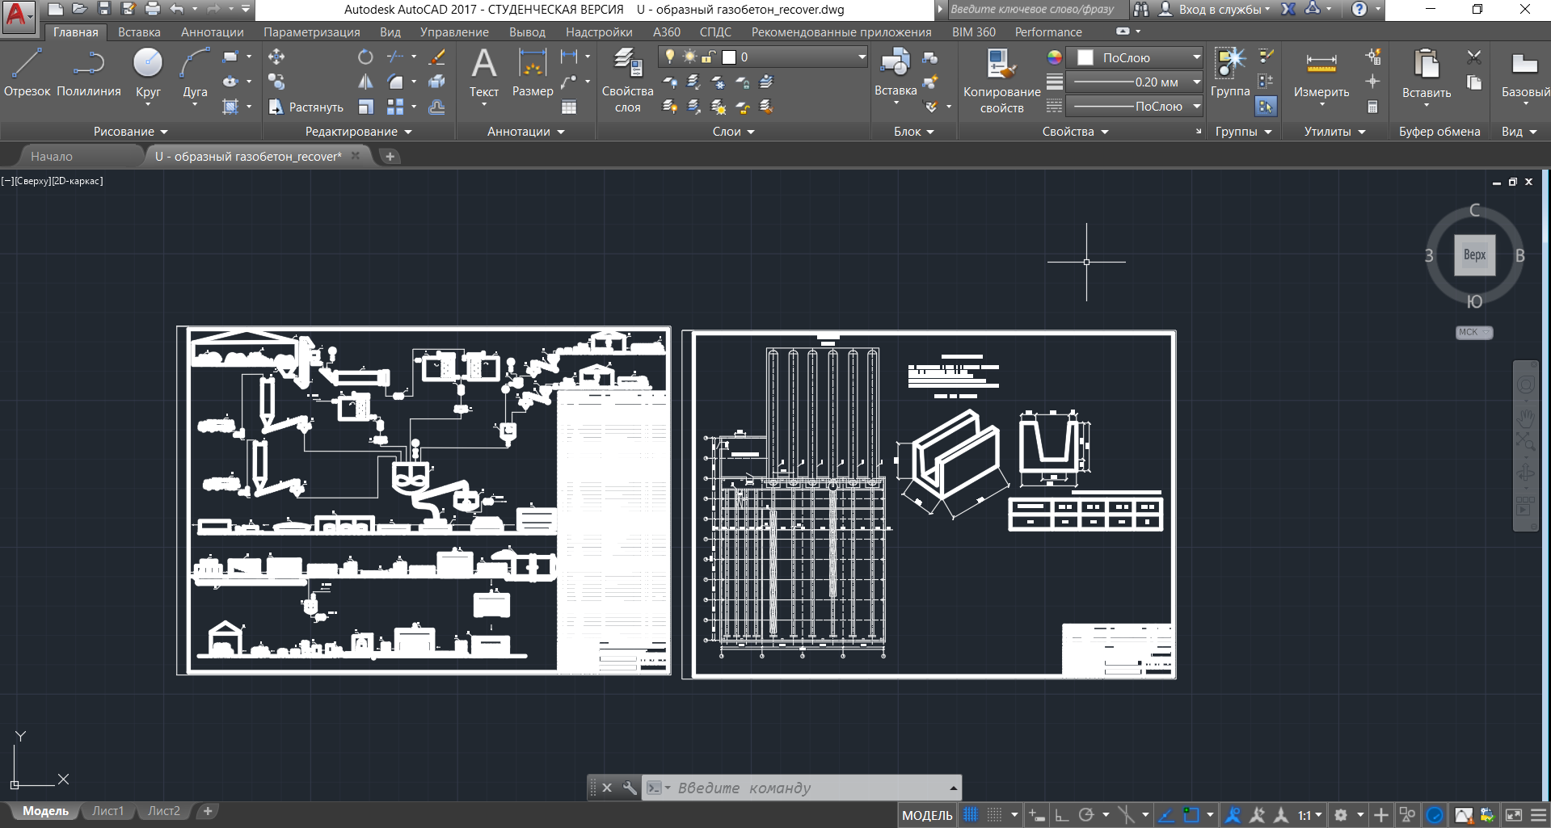Select the Полилиния polyline tool
Viewport: 1551px width, 828px height.
(89, 73)
